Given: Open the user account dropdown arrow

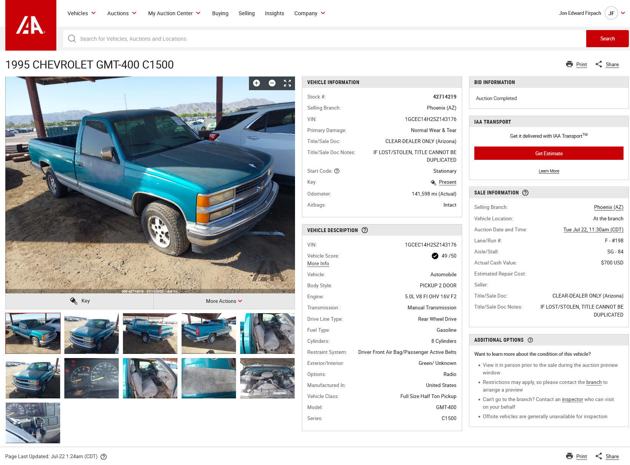Looking at the screenshot, I should [623, 13].
